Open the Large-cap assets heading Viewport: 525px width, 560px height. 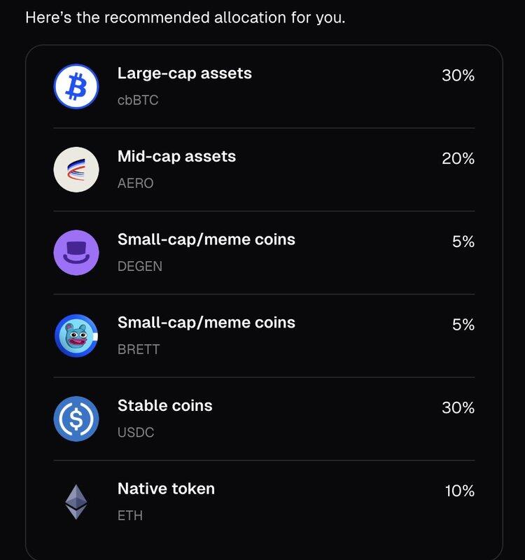185,73
